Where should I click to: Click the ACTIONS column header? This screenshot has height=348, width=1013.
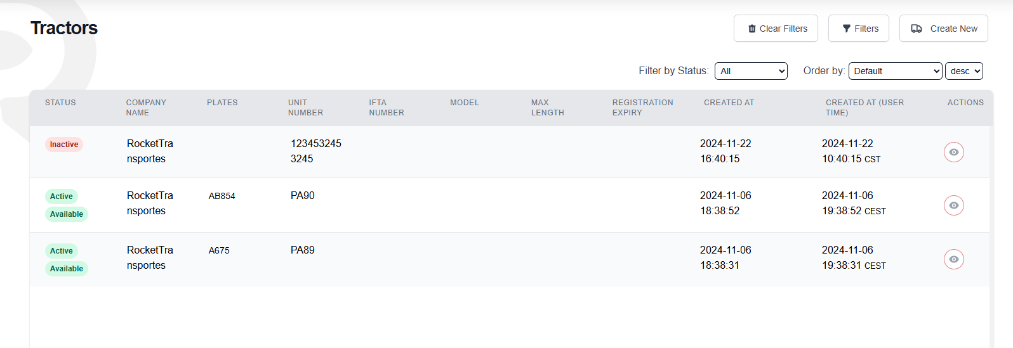point(965,103)
